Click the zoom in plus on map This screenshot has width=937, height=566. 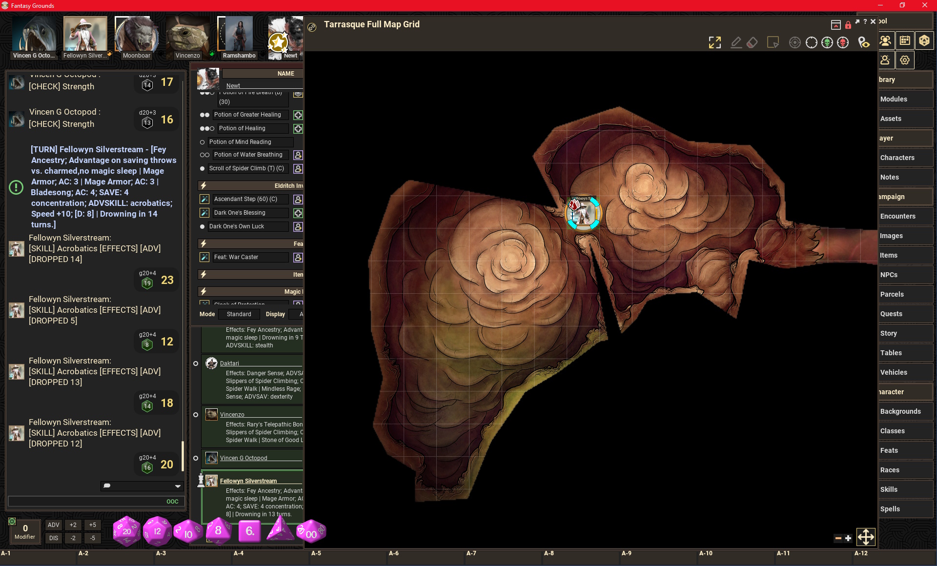pyautogui.click(x=848, y=538)
